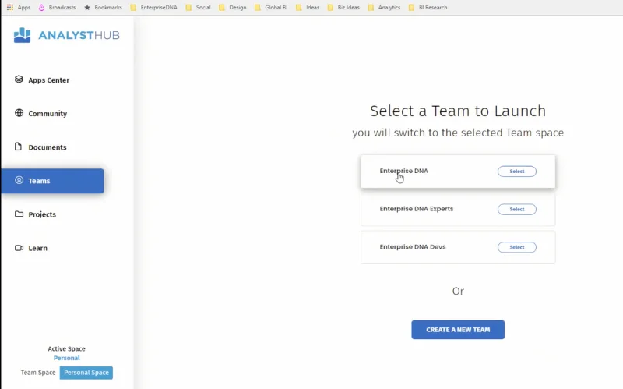Open the Projects label in sidebar
Screen dimensions: 623x389
point(42,214)
